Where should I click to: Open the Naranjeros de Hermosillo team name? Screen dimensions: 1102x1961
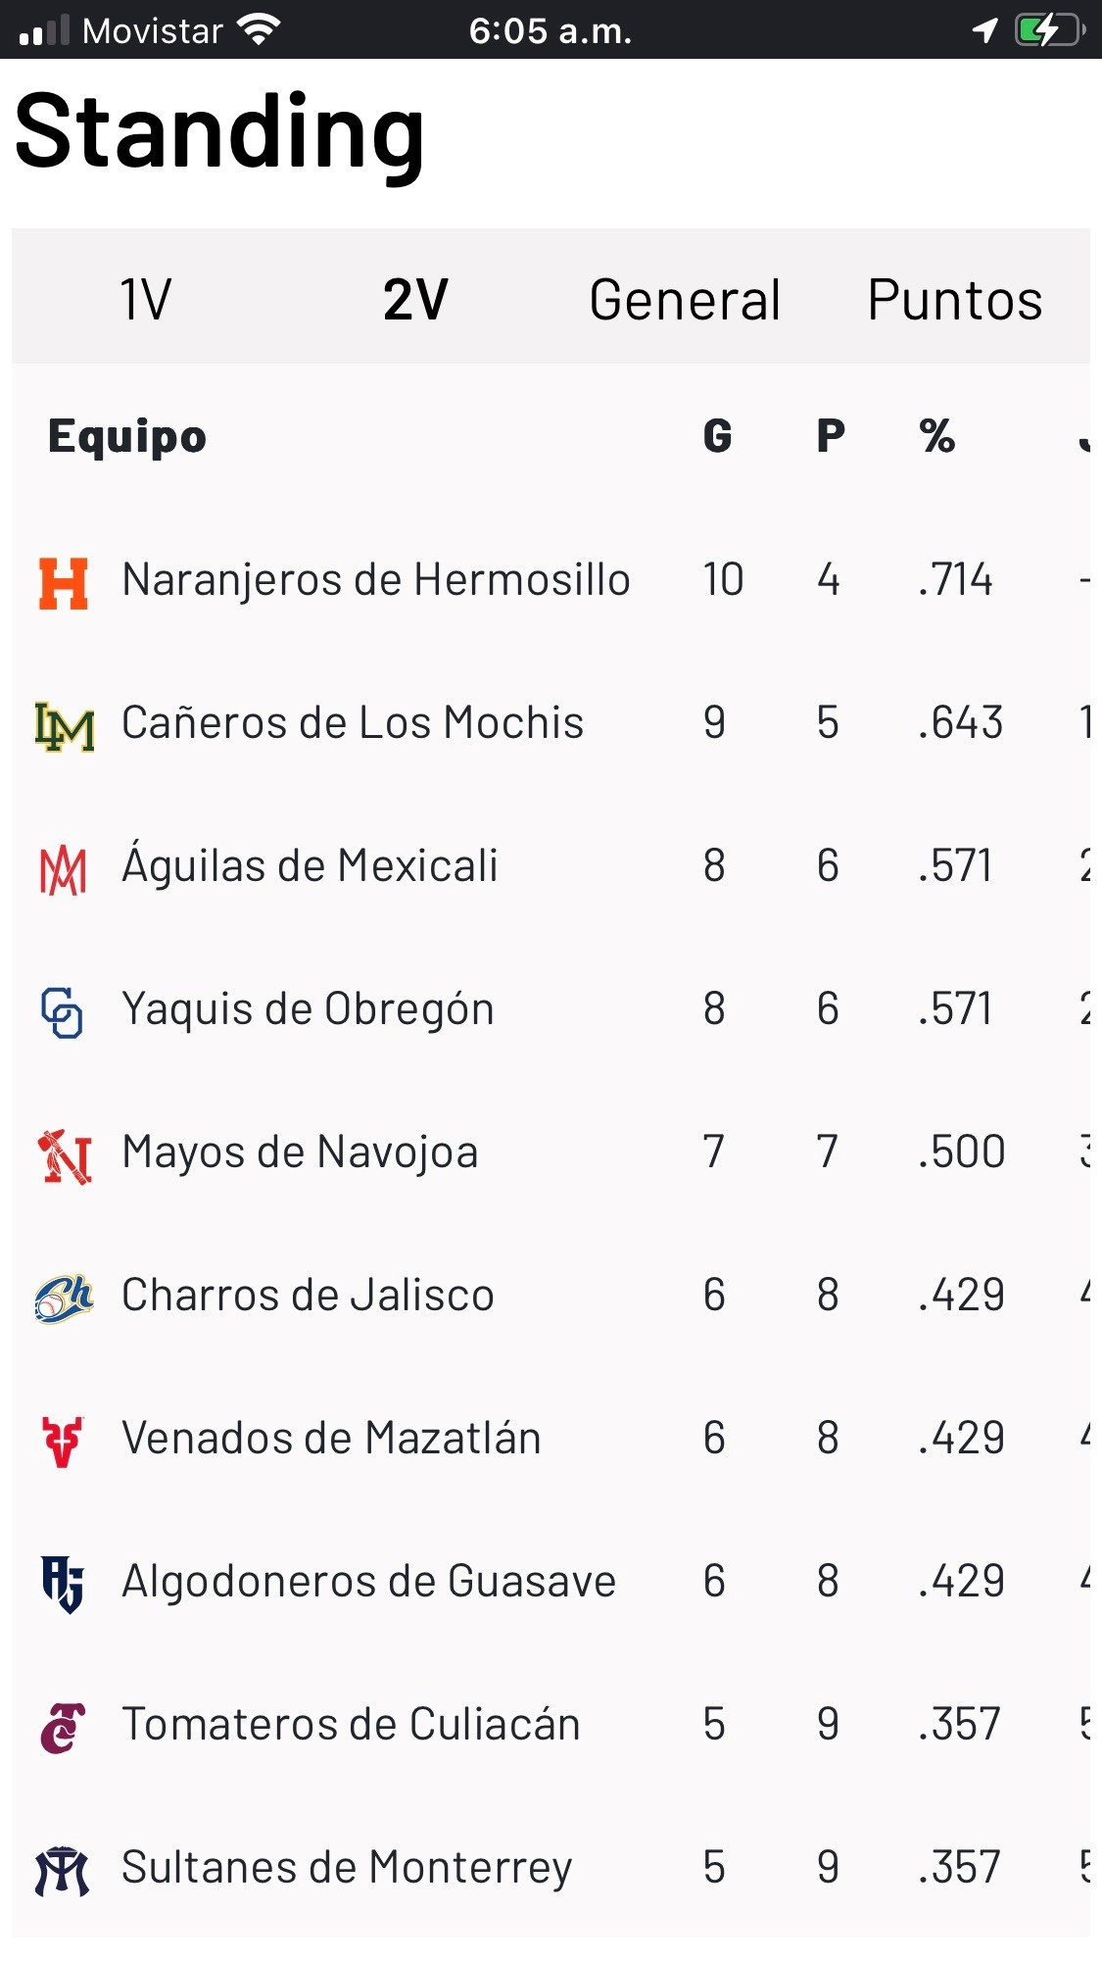pyautogui.click(x=375, y=579)
